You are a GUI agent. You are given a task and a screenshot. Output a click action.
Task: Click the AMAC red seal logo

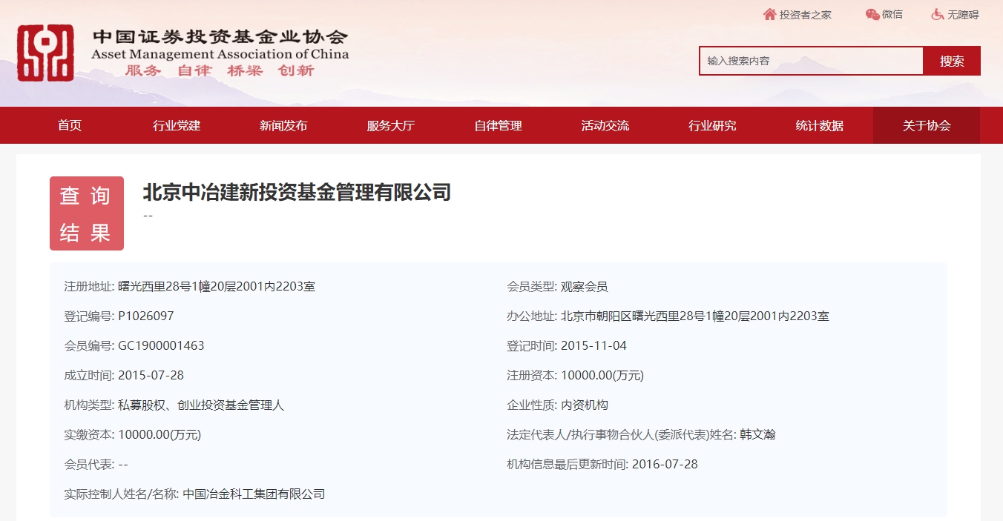pos(46,53)
